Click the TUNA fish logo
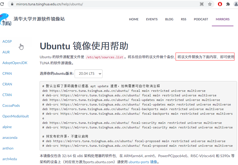Viewport: 238px width, 165px height. coord(6,19)
